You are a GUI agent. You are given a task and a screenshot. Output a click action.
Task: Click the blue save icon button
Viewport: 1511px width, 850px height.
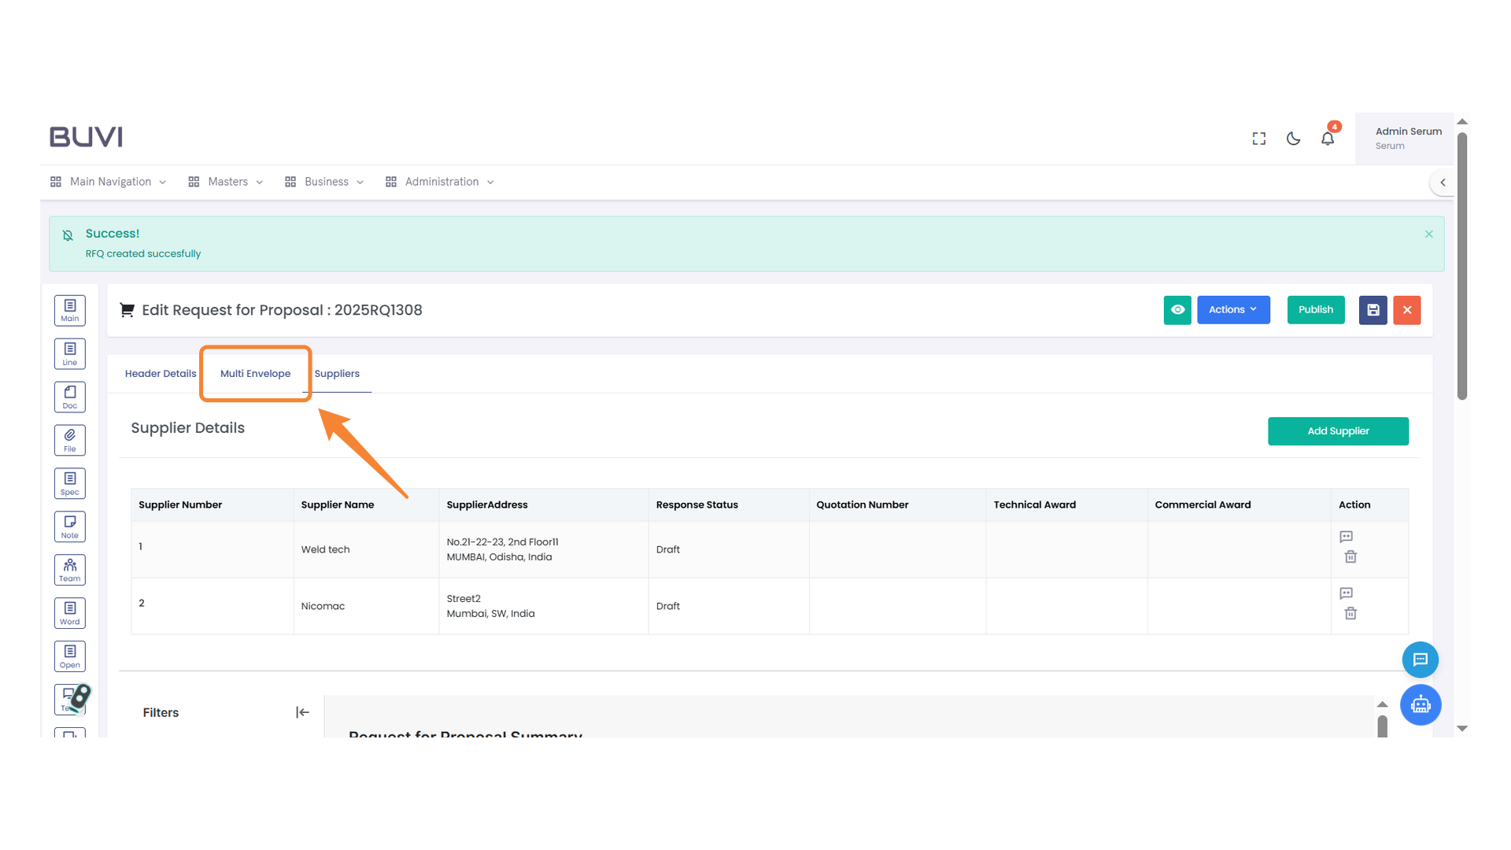(x=1372, y=310)
